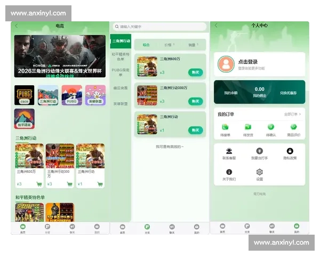This screenshot has width=320, height=256.
Task: Add 三角洲600万 card to cart
Action: [x=39, y=184]
